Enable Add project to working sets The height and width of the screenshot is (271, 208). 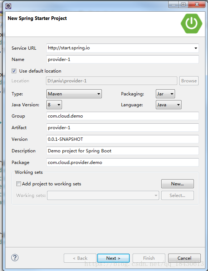pyautogui.click(x=18, y=184)
